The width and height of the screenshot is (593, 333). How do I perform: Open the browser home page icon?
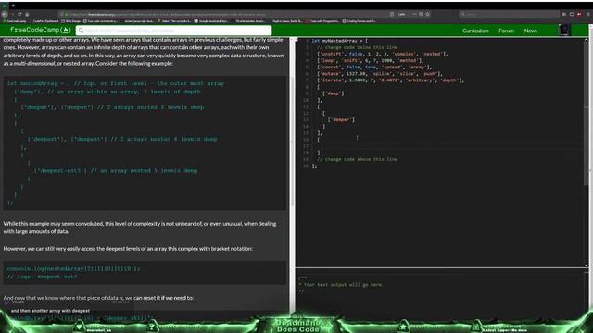(27, 14)
